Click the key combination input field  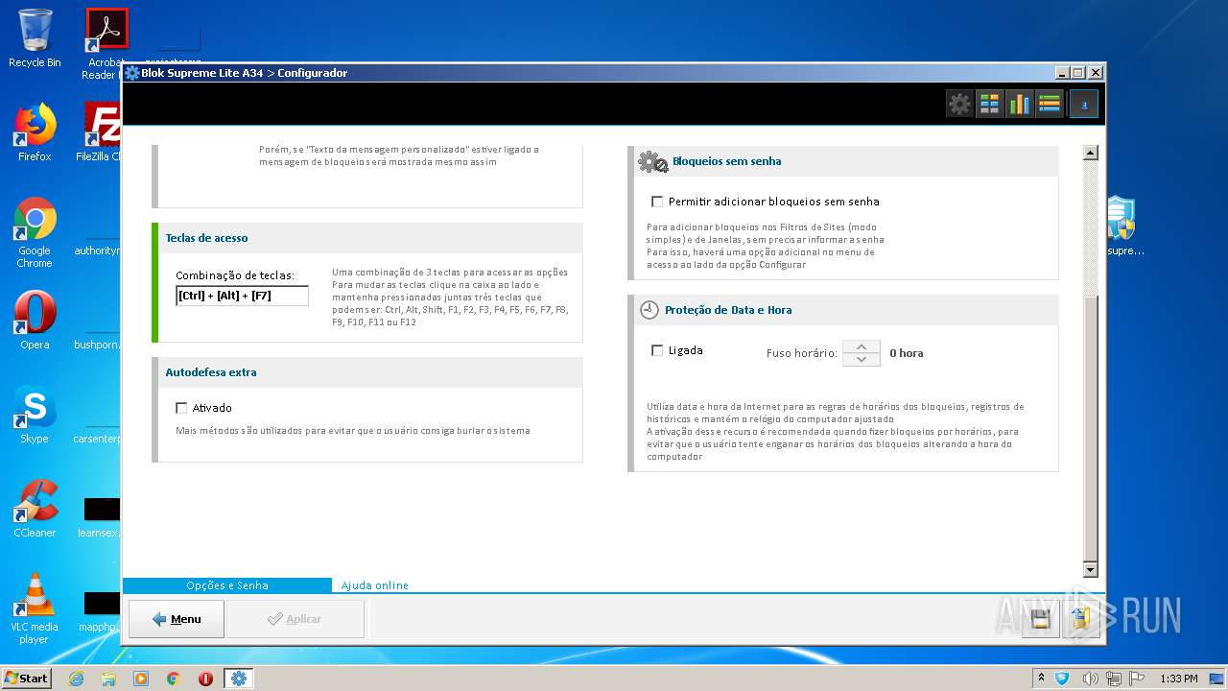pos(242,296)
